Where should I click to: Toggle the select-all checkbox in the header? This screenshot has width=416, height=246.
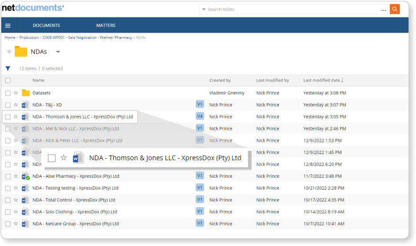pos(8,80)
